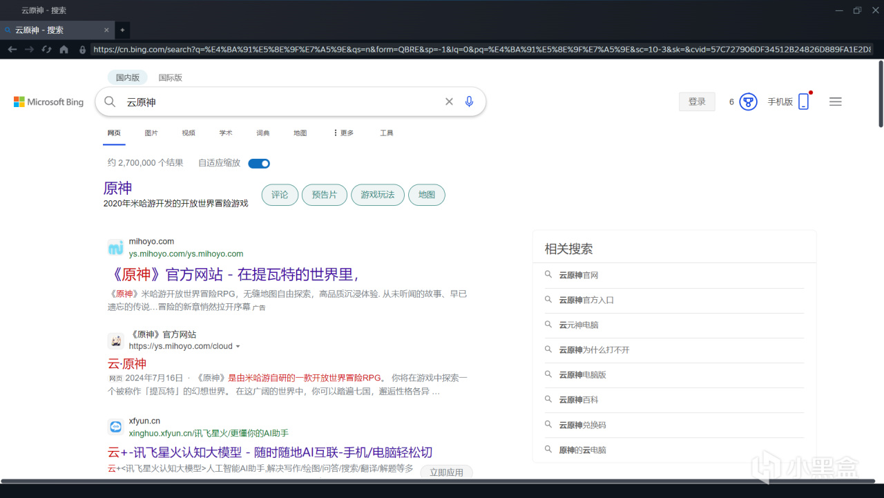Image resolution: width=884 pixels, height=498 pixels.
Task: Open the Rewards trophy icon
Action: pyautogui.click(x=748, y=102)
